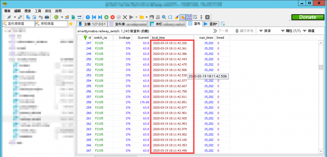
Task: Expand the session manager dropdown arrow
Action: 15,17
